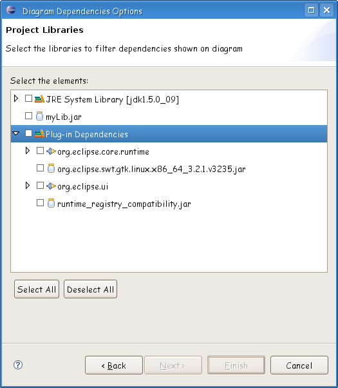Expand the JRE System Library node
The width and height of the screenshot is (338, 388).
16,99
